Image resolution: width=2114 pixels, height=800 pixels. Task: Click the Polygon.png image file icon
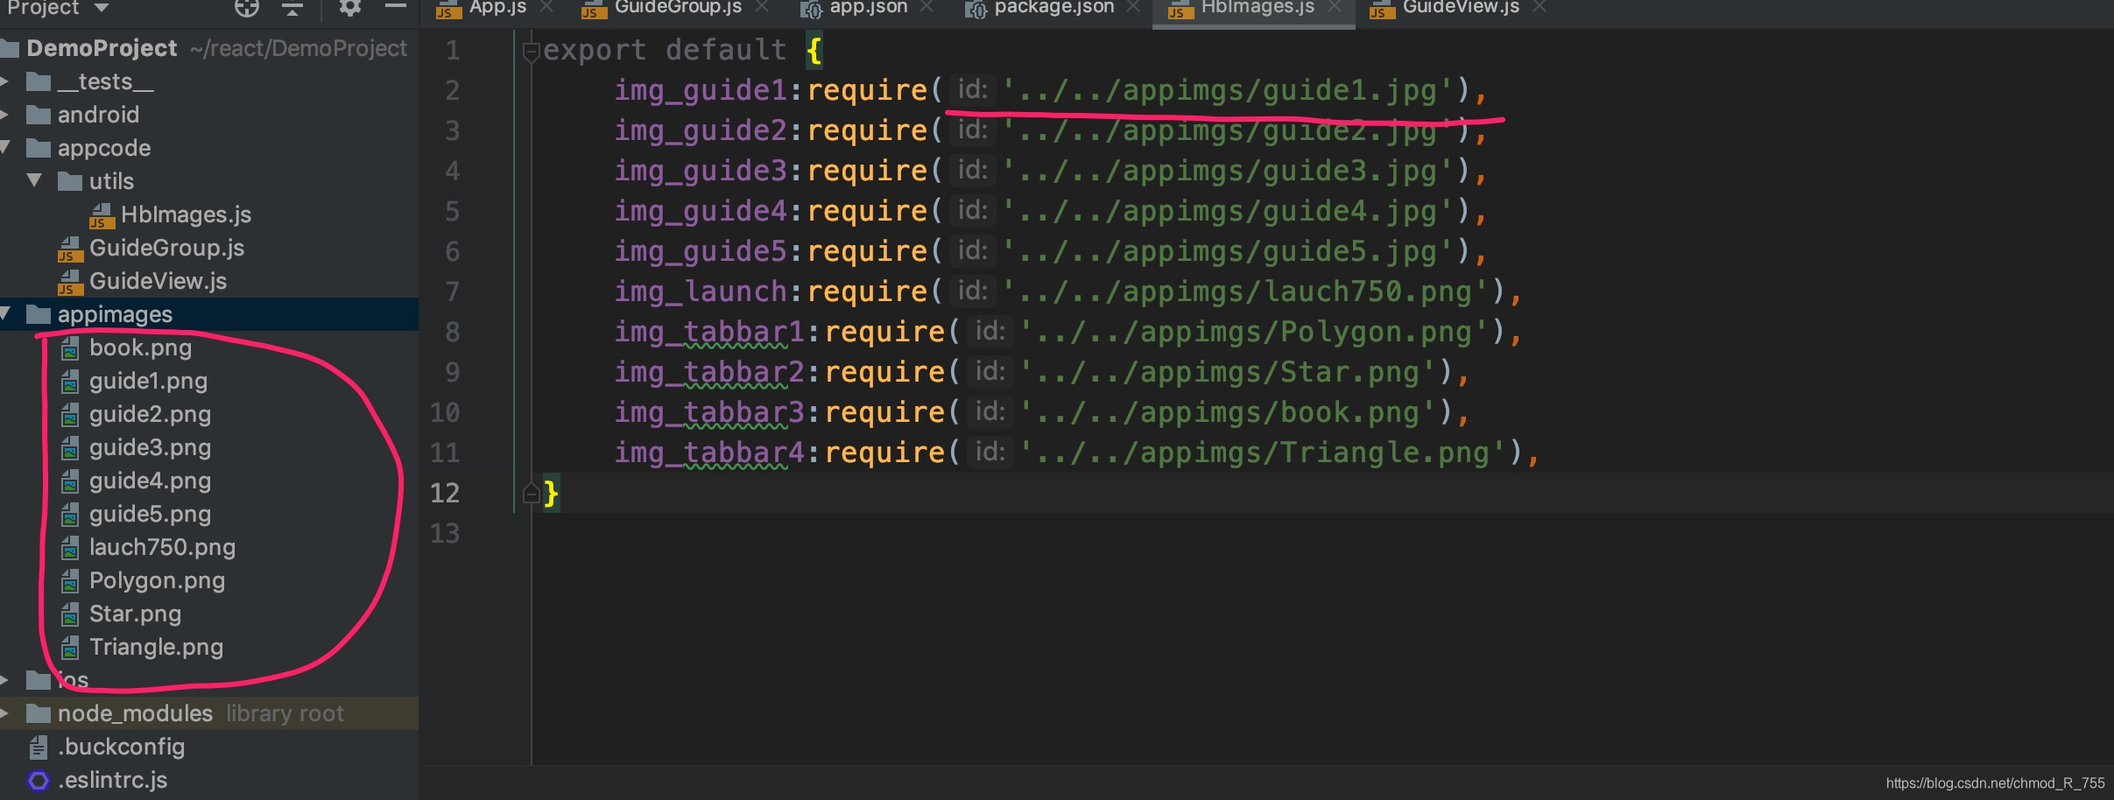coord(70,582)
